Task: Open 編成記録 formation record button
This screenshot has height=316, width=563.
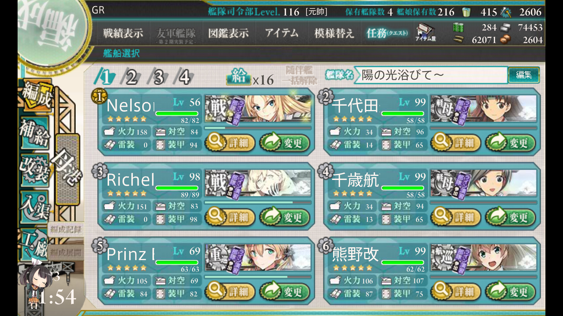Action: tap(66, 229)
